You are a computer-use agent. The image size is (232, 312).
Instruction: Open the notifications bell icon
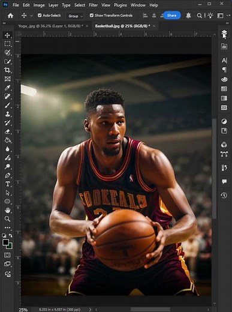pos(188,16)
